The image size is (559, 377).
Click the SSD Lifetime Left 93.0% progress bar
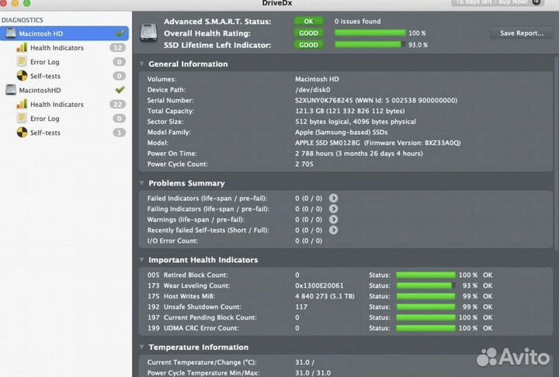[370, 45]
